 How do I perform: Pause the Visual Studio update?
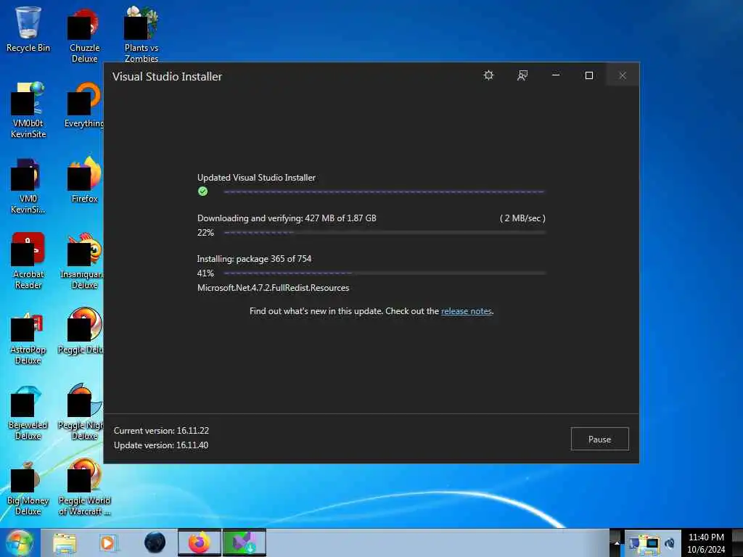599,439
